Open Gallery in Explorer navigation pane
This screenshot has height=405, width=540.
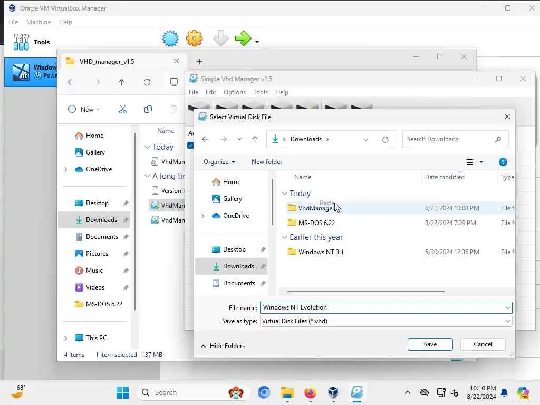click(x=90, y=152)
